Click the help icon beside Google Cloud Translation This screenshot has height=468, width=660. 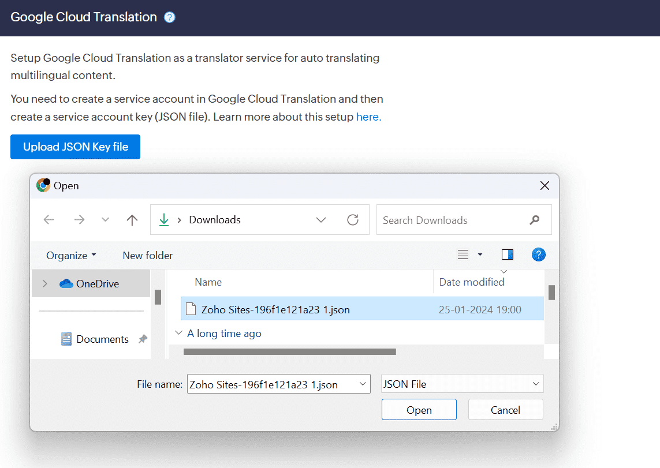tap(170, 17)
